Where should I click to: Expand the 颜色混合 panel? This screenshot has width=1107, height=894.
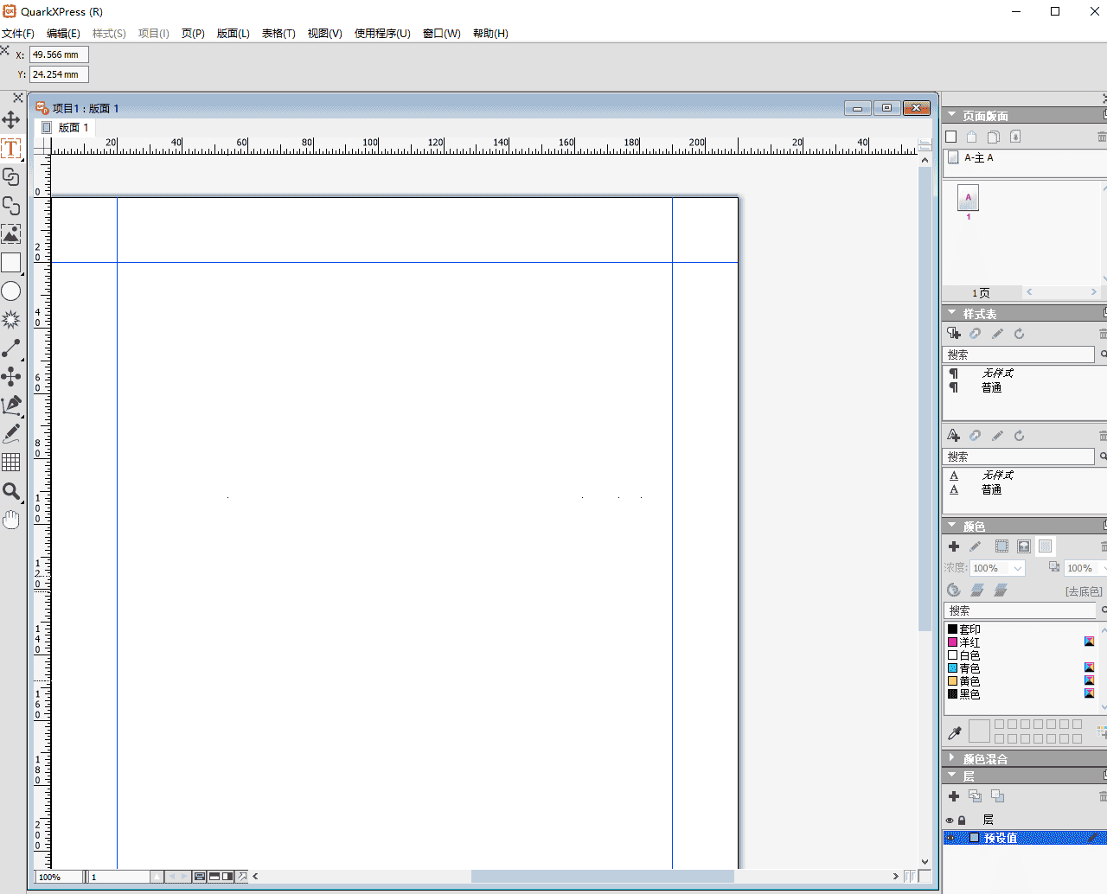[x=952, y=757]
